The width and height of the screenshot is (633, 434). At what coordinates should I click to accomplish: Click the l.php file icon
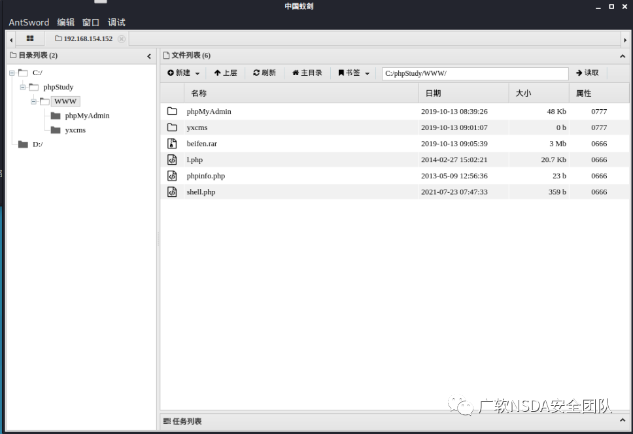tap(172, 159)
